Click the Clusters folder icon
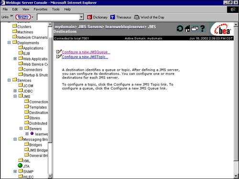Image resolution: width=239 pixels, height=179 pixels. tap(14, 26)
